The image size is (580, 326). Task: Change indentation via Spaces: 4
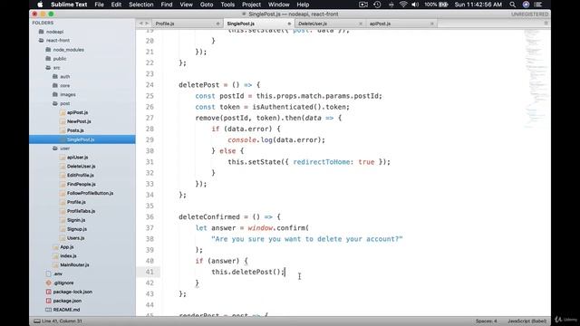click(486, 321)
